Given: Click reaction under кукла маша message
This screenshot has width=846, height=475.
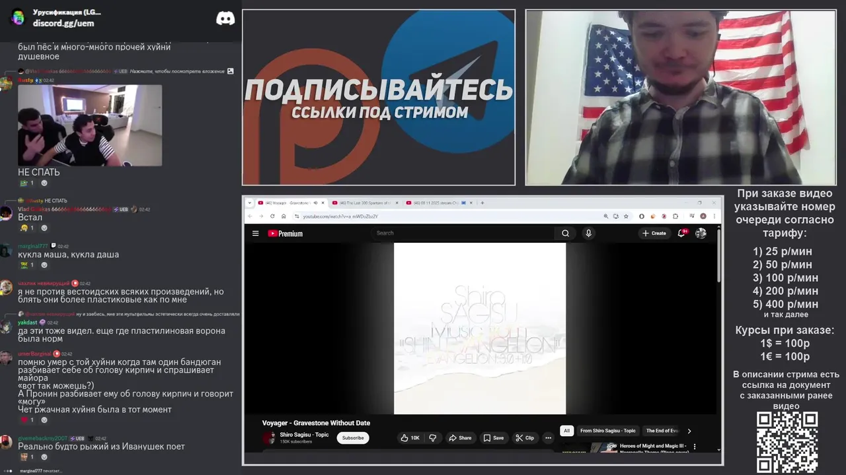Looking at the screenshot, I should tap(27, 265).
